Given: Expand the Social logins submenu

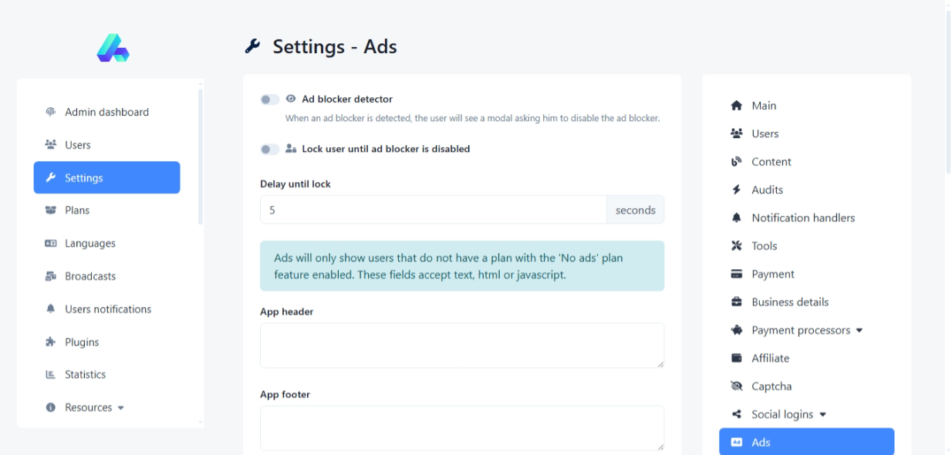Looking at the screenshot, I should [x=788, y=414].
